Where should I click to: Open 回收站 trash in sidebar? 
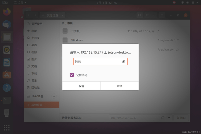click(42, 87)
